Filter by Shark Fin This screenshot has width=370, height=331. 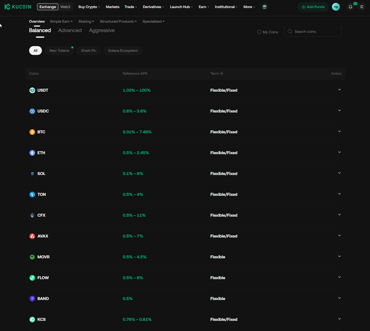click(x=88, y=50)
